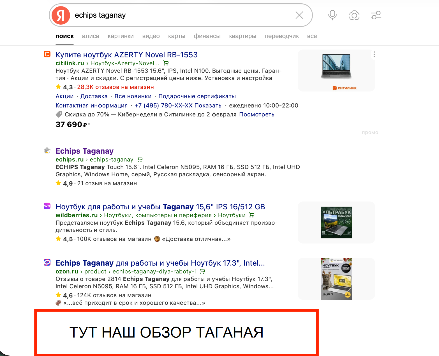Open search settings sliders icon
Image resolution: width=439 pixels, height=356 pixels.
[x=376, y=15]
